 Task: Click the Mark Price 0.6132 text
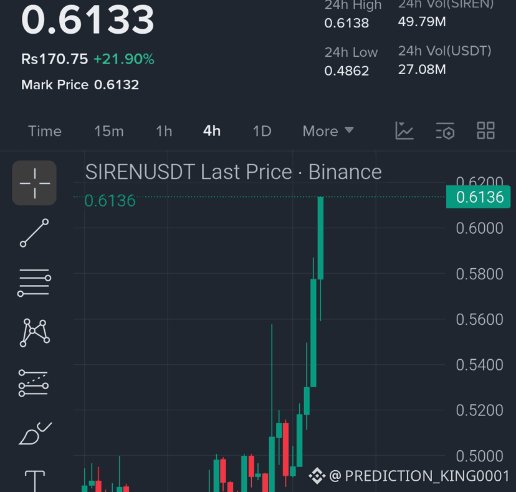click(80, 85)
